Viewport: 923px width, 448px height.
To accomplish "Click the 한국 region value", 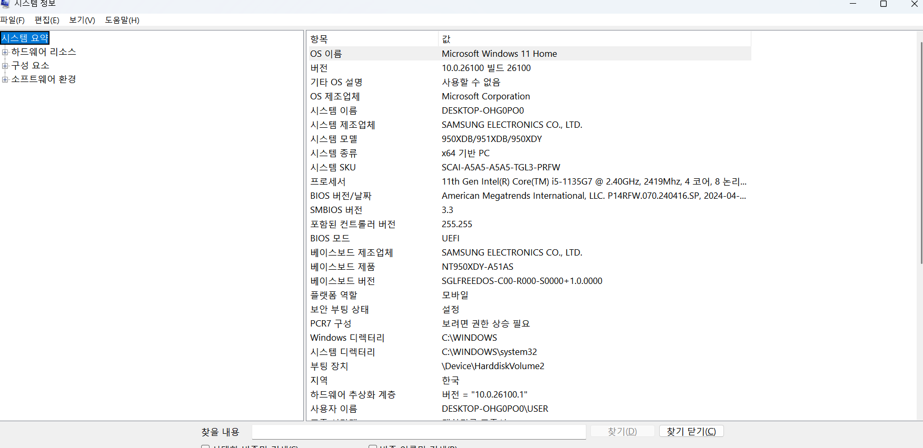I will pyautogui.click(x=451, y=380).
